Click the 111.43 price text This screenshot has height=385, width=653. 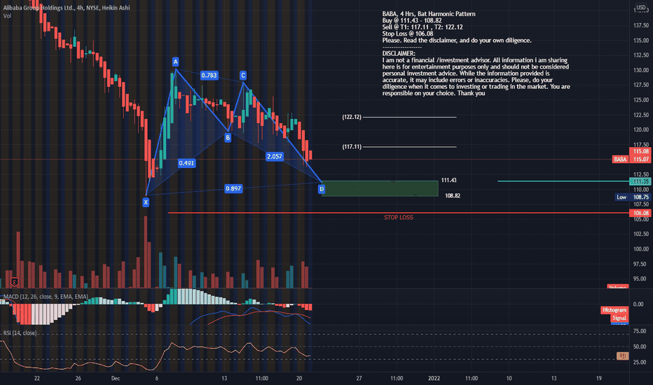(x=448, y=180)
